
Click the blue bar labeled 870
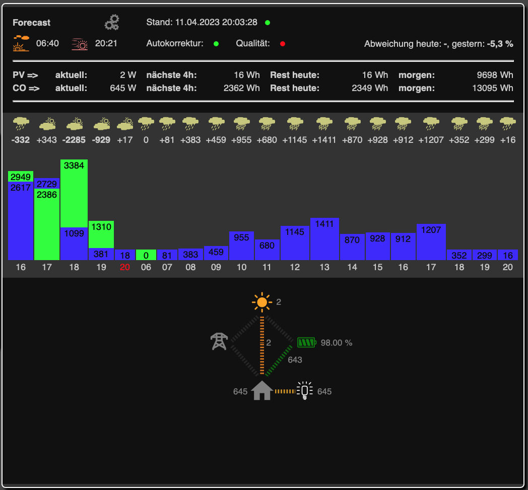(352, 247)
